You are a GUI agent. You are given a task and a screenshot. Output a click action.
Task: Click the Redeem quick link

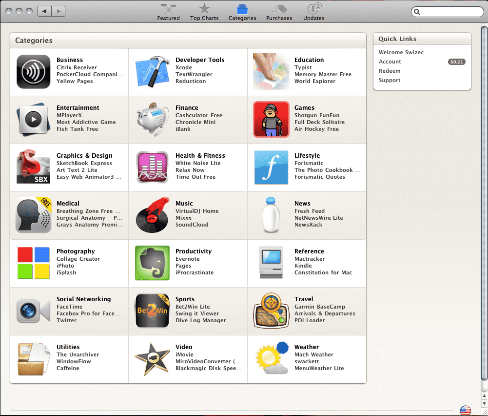pyautogui.click(x=390, y=71)
